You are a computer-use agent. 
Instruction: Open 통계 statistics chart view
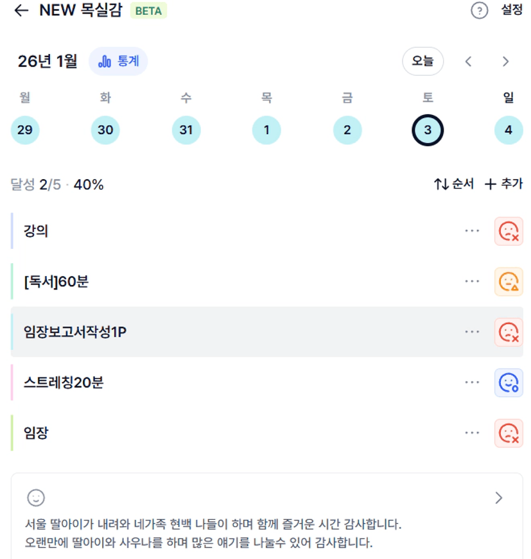click(118, 62)
